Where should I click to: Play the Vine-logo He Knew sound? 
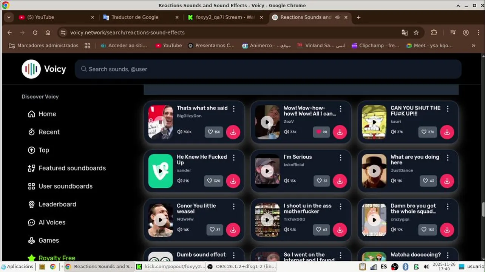(x=161, y=171)
